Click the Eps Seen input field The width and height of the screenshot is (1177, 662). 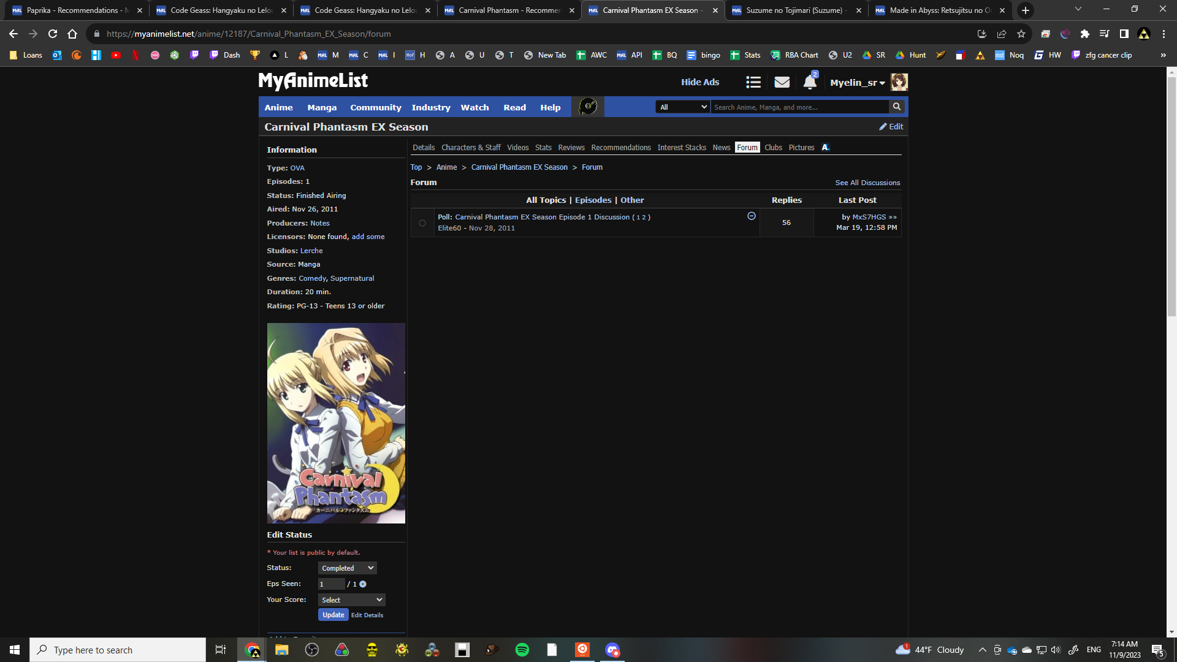click(x=331, y=584)
